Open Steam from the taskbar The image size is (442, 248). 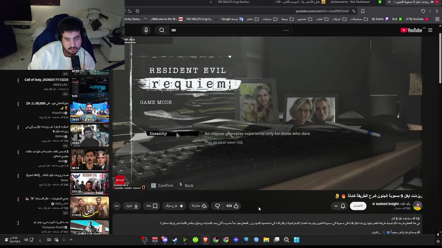[175, 240]
